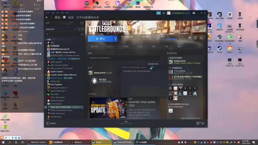Viewport: 258px width, 145px height.
Task: Open the 社区 (Community) tab
Action: (71, 17)
